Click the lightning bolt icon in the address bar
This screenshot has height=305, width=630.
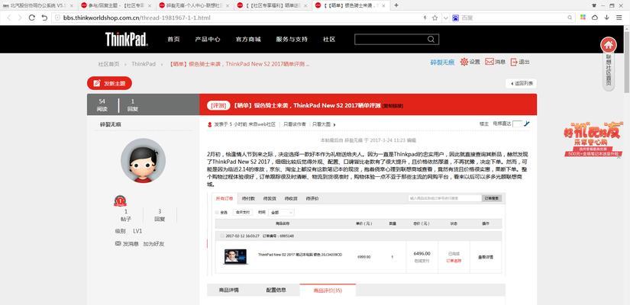(x=425, y=18)
